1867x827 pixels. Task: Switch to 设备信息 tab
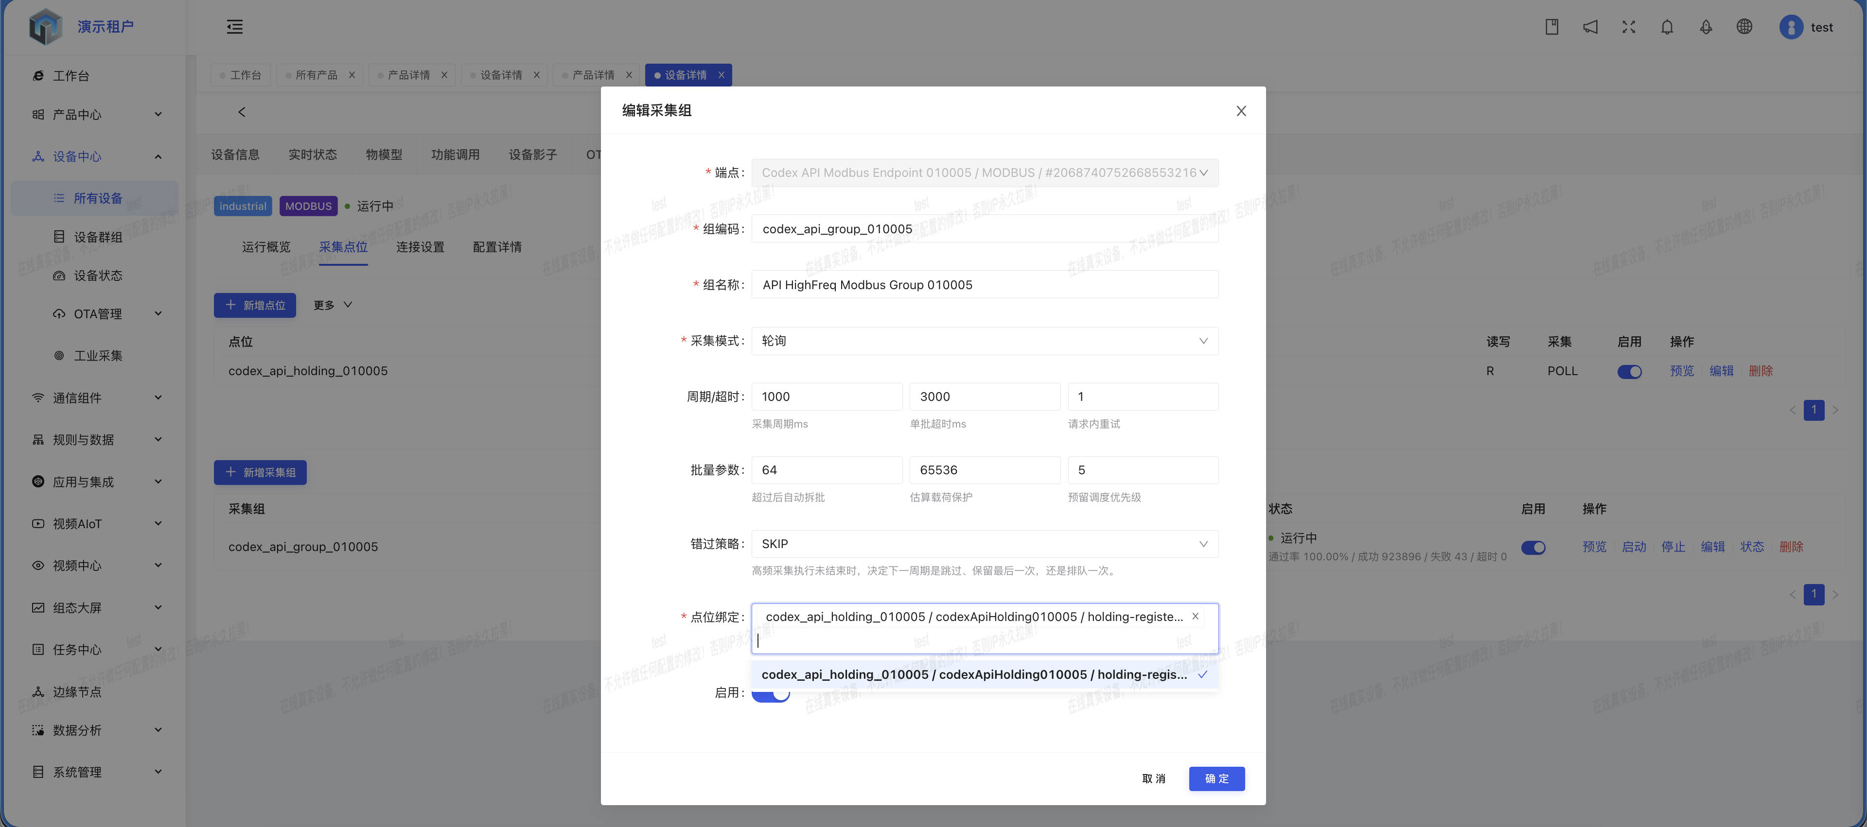click(x=235, y=154)
